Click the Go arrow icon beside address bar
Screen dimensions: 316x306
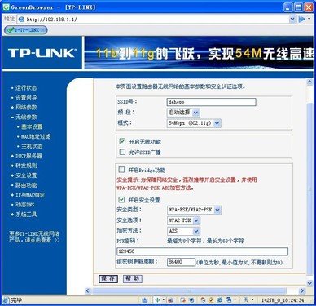[x=301, y=19]
